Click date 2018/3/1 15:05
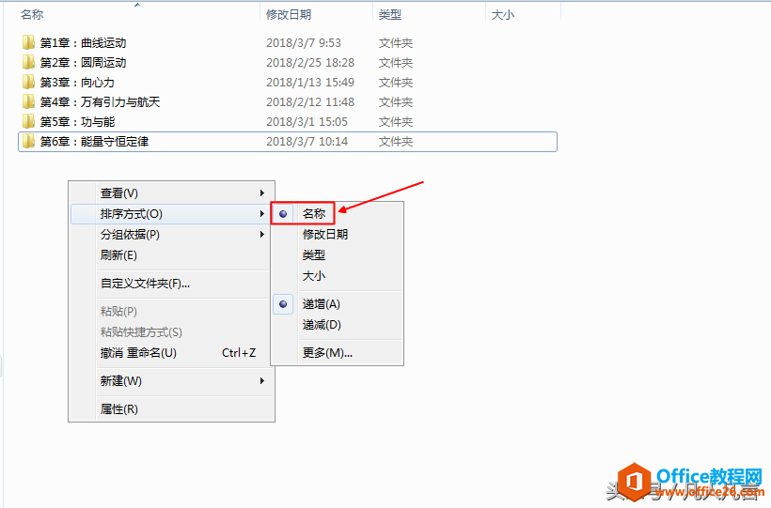Viewport: 771px width, 508px height. coord(307,121)
